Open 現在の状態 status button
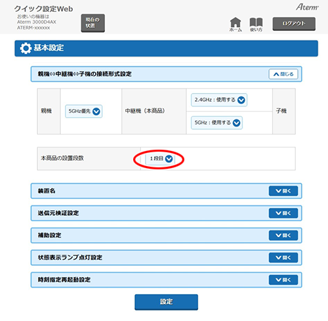Screen dimensions: 328x321 pos(92,23)
